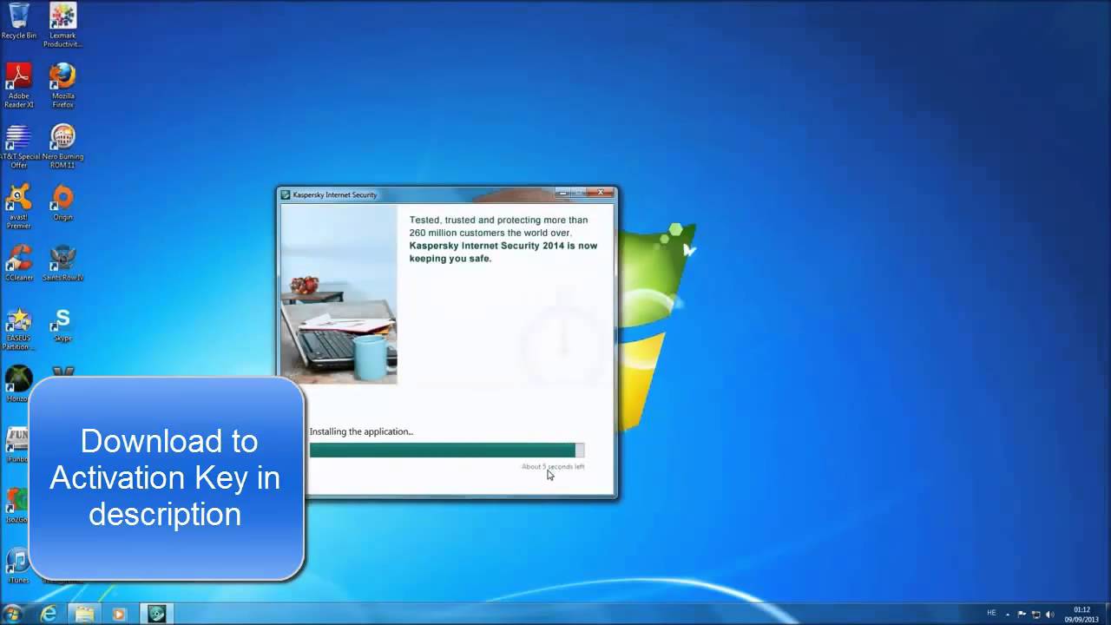Screen dimensions: 1111x625
Task: Show hidden tray icons arrow
Action: (x=1009, y=614)
